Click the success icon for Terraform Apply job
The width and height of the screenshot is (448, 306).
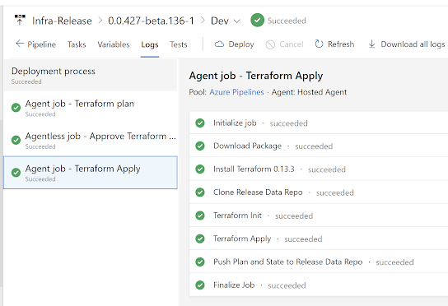pos(16,173)
